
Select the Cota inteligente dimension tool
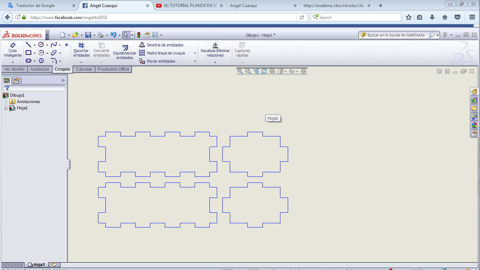(13, 50)
